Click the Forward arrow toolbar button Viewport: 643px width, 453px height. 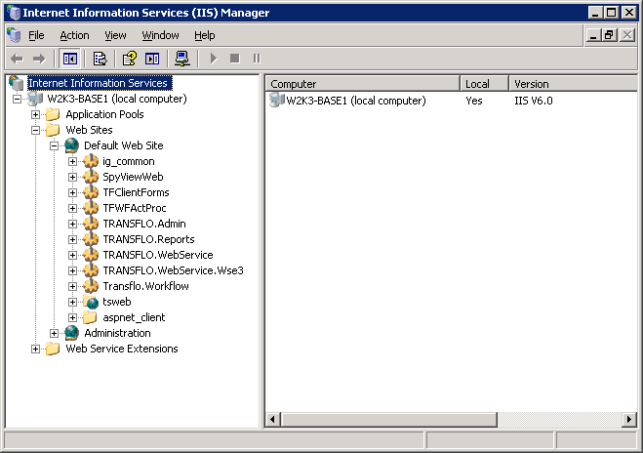[39, 59]
